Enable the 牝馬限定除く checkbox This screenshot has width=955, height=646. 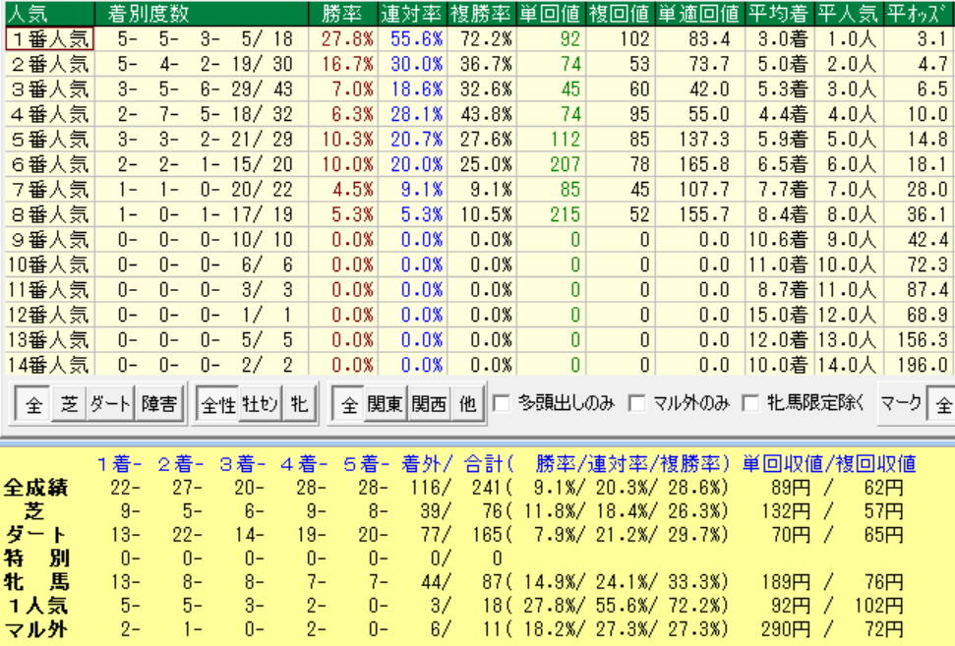coord(751,403)
